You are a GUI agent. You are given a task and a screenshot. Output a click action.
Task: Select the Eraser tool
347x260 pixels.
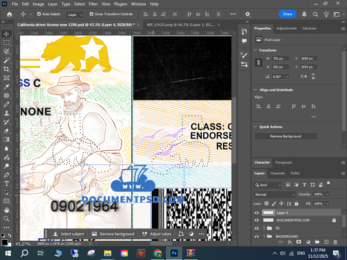click(x=6, y=131)
